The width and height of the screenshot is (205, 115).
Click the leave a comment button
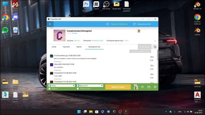click(x=140, y=51)
